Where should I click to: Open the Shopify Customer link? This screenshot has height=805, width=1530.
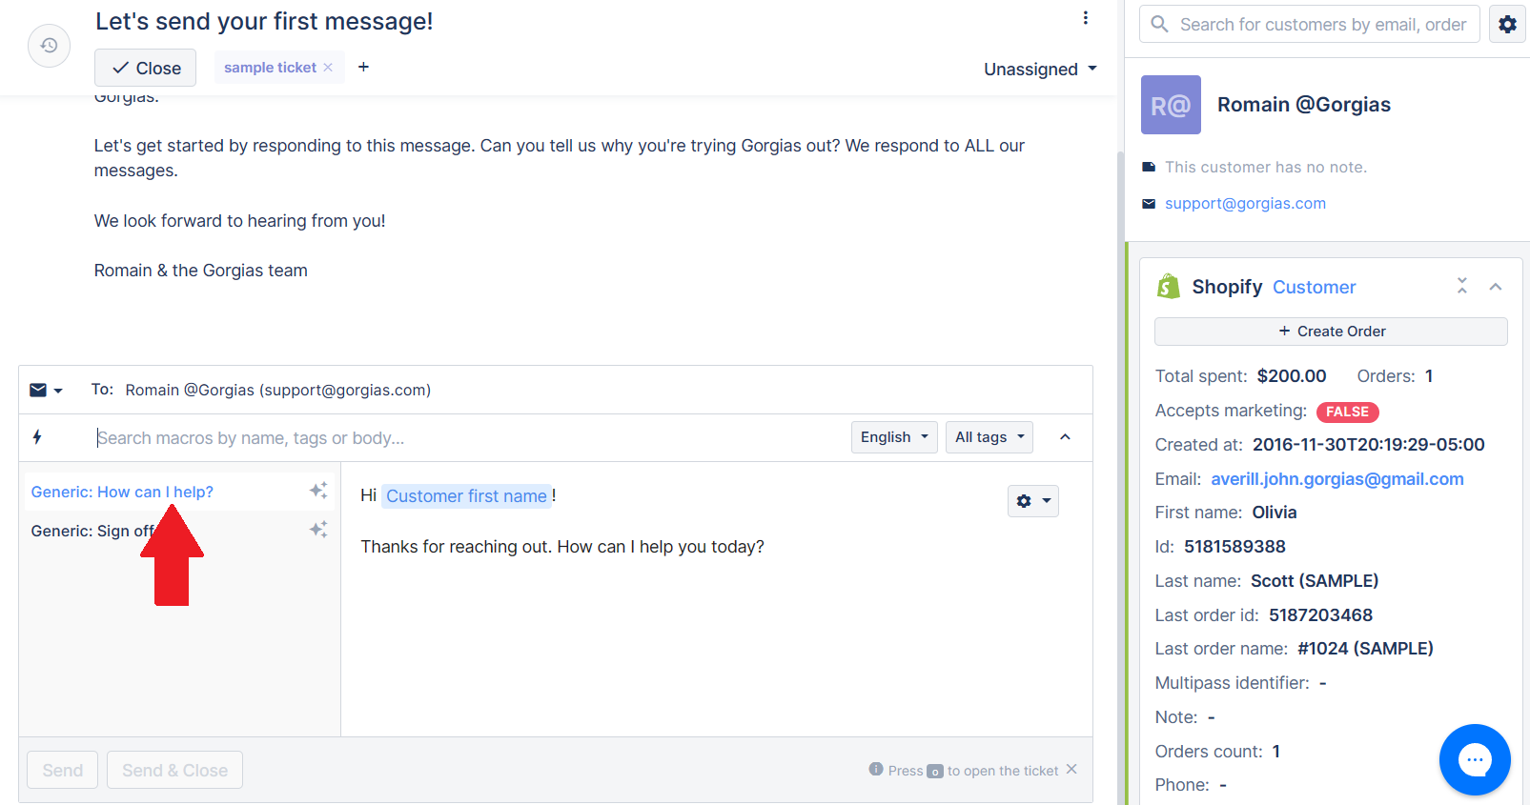[x=1314, y=287]
